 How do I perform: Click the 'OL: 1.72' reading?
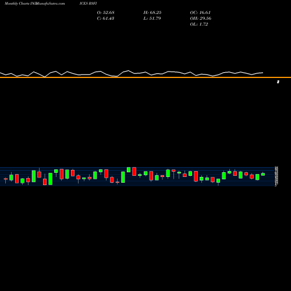coord(199,24)
